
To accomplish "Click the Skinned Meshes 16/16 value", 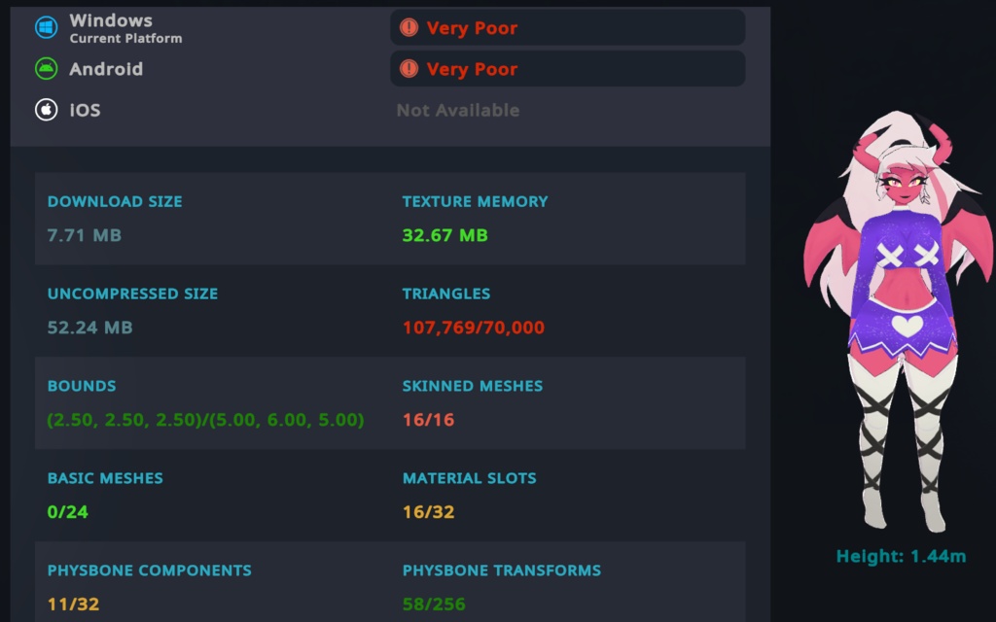I will tap(428, 420).
